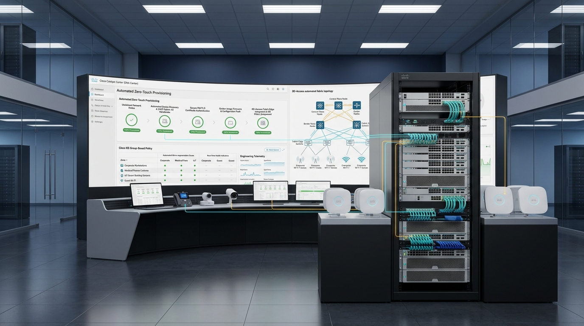Click the left teal Wi-Fi signal icon
The image size is (584, 326).
(346, 159)
